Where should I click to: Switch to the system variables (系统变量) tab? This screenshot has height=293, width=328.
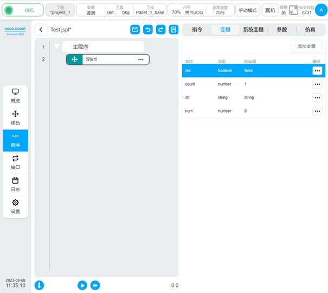tap(253, 30)
